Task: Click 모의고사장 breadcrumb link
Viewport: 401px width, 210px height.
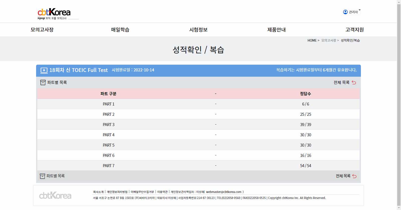Action: (x=329, y=40)
